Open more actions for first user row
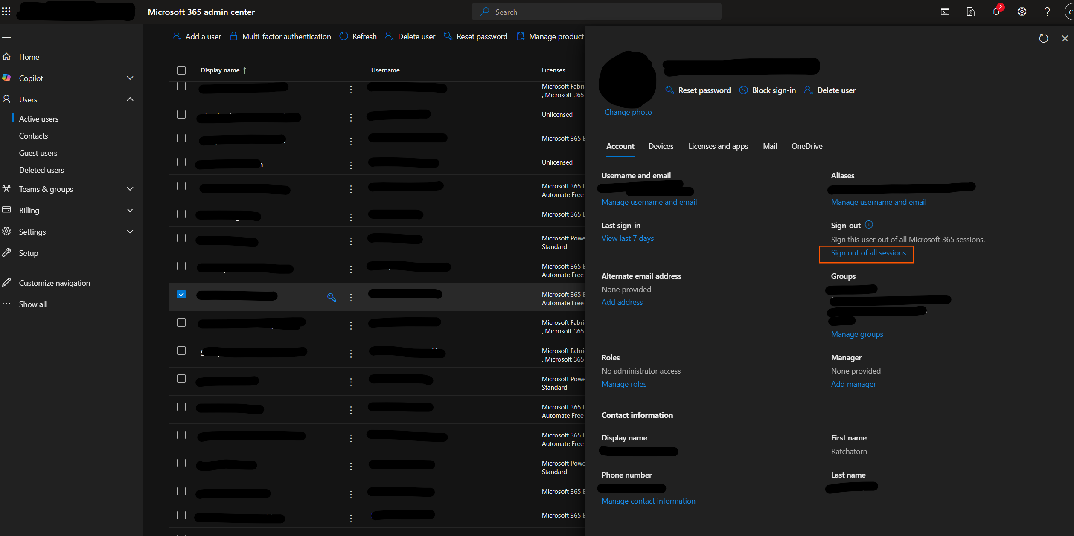The image size is (1074, 536). click(351, 89)
